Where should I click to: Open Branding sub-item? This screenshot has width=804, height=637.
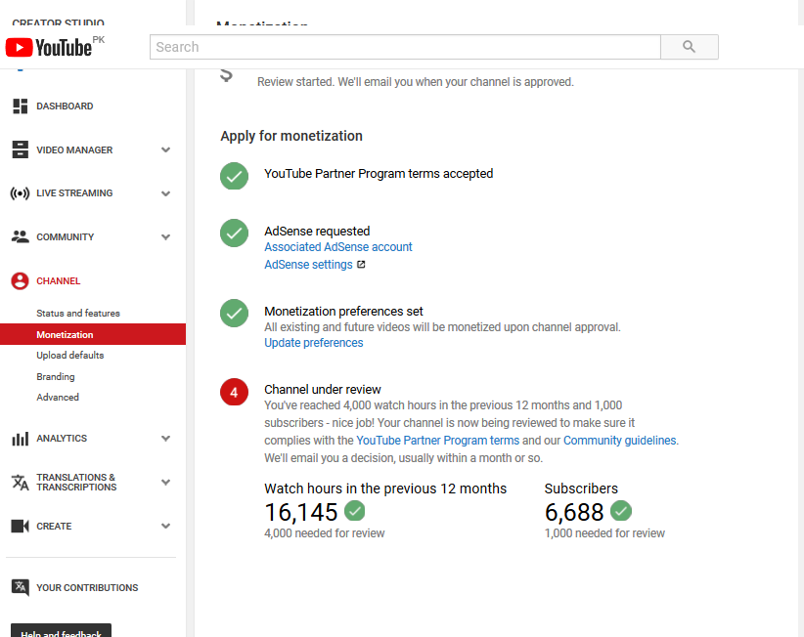click(x=56, y=377)
